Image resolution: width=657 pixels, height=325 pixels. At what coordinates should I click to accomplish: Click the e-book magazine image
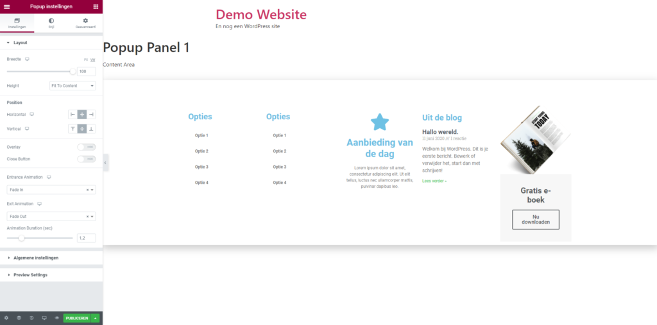click(x=536, y=140)
